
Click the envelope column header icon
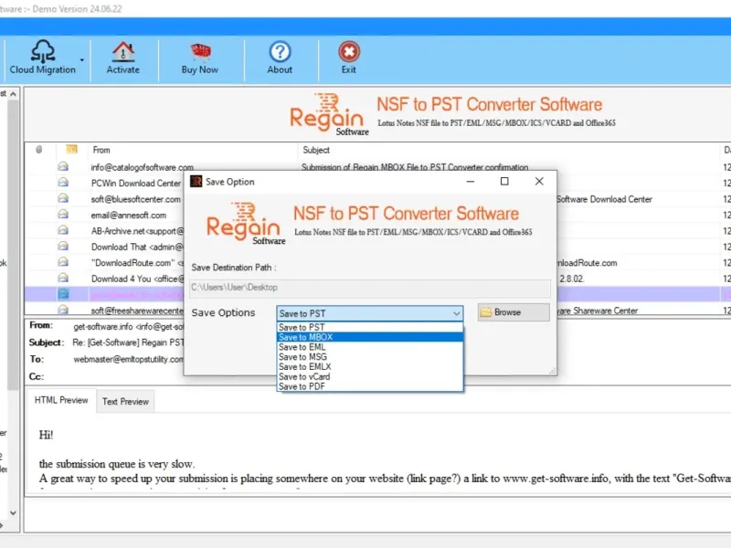[71, 149]
